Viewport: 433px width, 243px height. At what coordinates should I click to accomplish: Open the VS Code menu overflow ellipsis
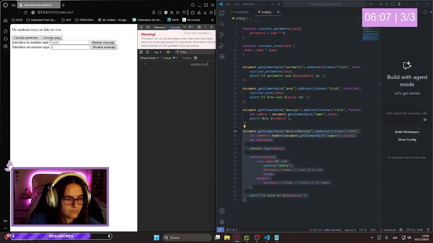click(261, 4)
